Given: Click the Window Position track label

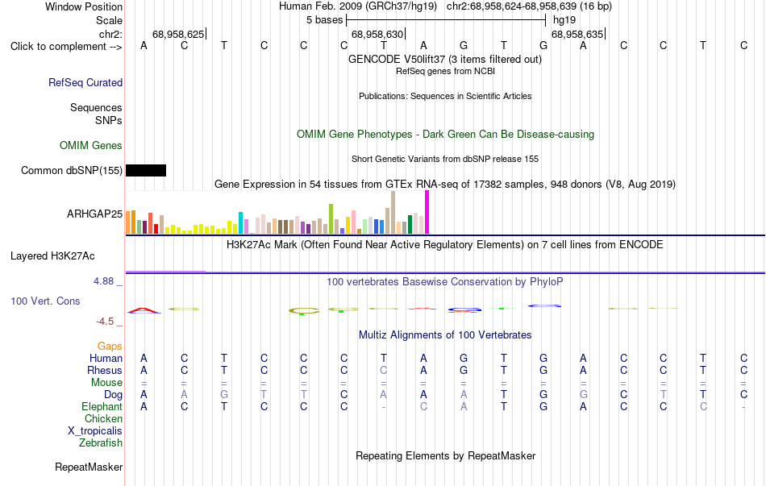Looking at the screenshot, I should pos(84,6).
